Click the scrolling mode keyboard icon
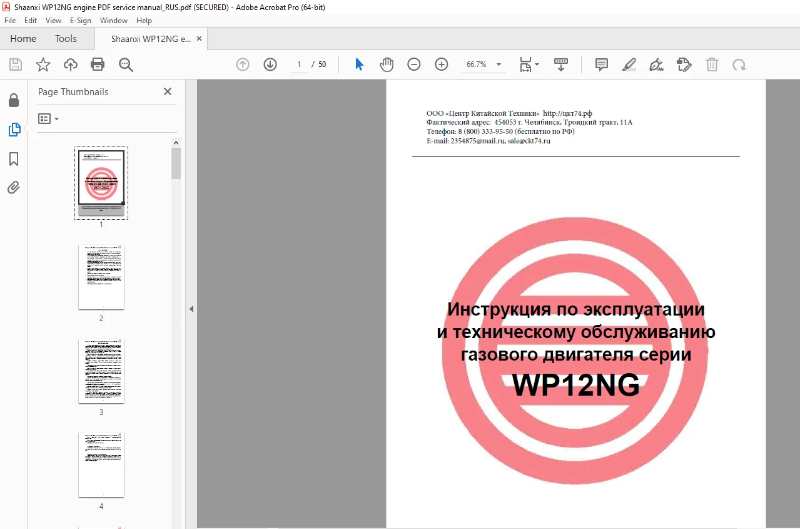The width and height of the screenshot is (800, 529). point(560,64)
